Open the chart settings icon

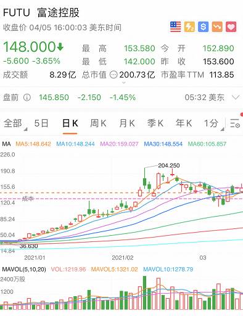tap(235, 123)
